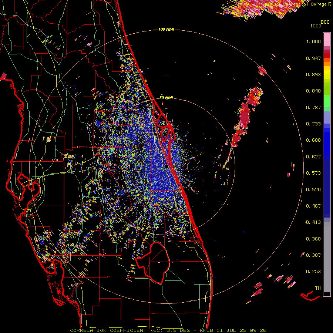Click the 0.733 value on the color scale

(313, 124)
